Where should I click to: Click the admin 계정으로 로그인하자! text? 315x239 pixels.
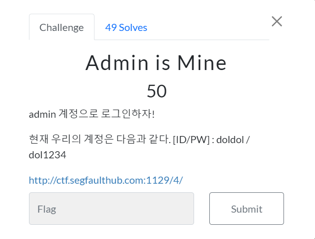[91, 114]
